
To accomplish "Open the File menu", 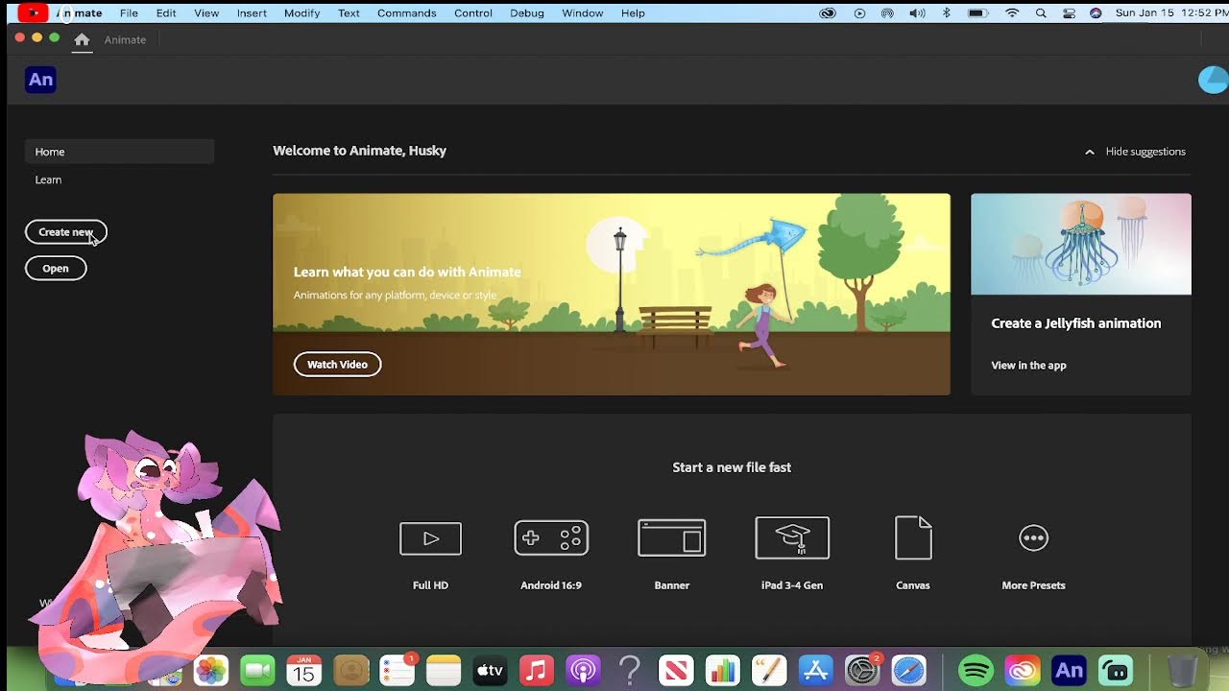I will coord(129,13).
